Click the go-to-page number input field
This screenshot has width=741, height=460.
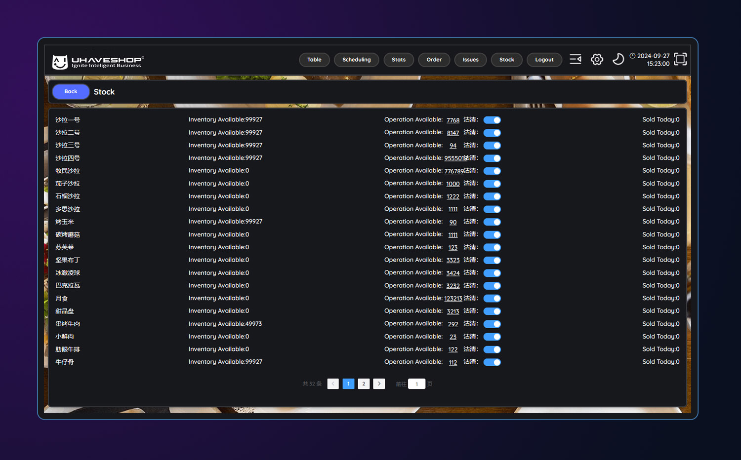[x=416, y=384]
